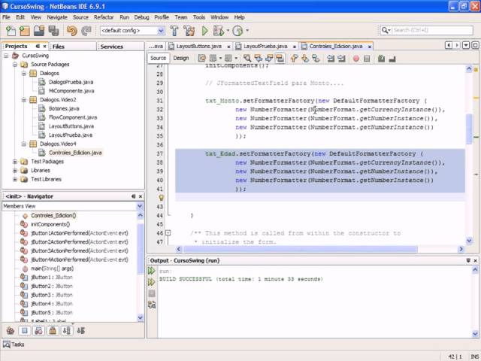Click the lightbulb hint icon in editor gutter

pos(159,198)
